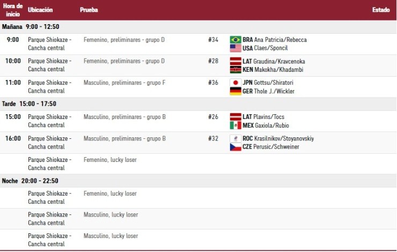
Task: Select match number #36
Action: click(213, 83)
